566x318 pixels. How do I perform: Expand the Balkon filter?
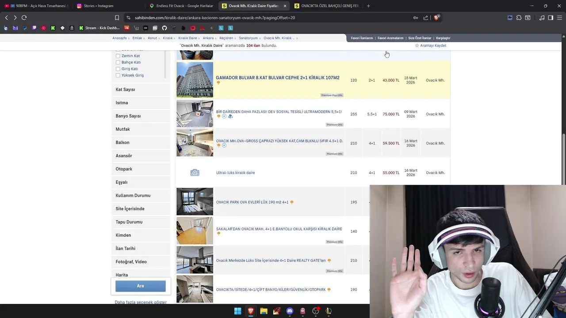[141, 143]
